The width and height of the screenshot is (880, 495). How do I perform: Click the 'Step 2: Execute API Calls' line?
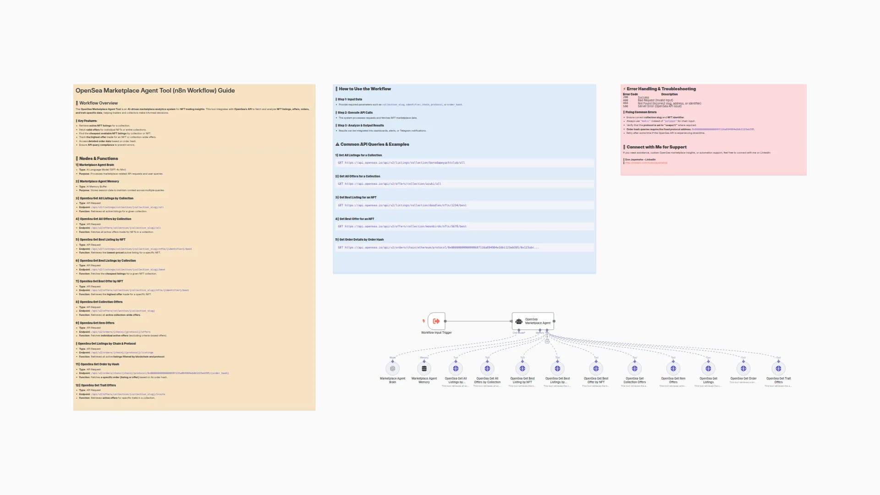(355, 113)
